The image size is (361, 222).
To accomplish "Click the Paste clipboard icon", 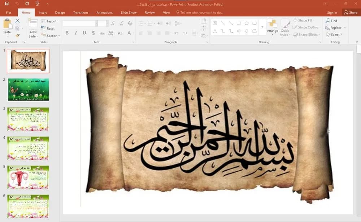I will [7, 23].
